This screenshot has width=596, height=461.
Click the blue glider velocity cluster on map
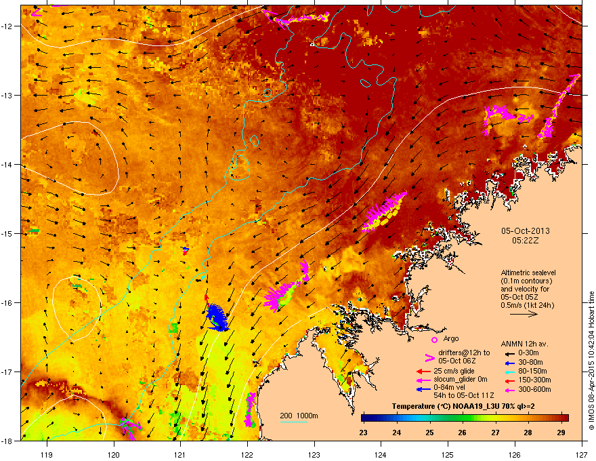[x=217, y=317]
